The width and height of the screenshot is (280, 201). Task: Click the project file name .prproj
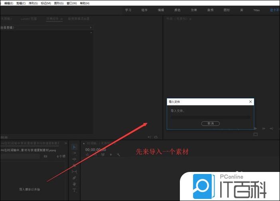[28, 150]
